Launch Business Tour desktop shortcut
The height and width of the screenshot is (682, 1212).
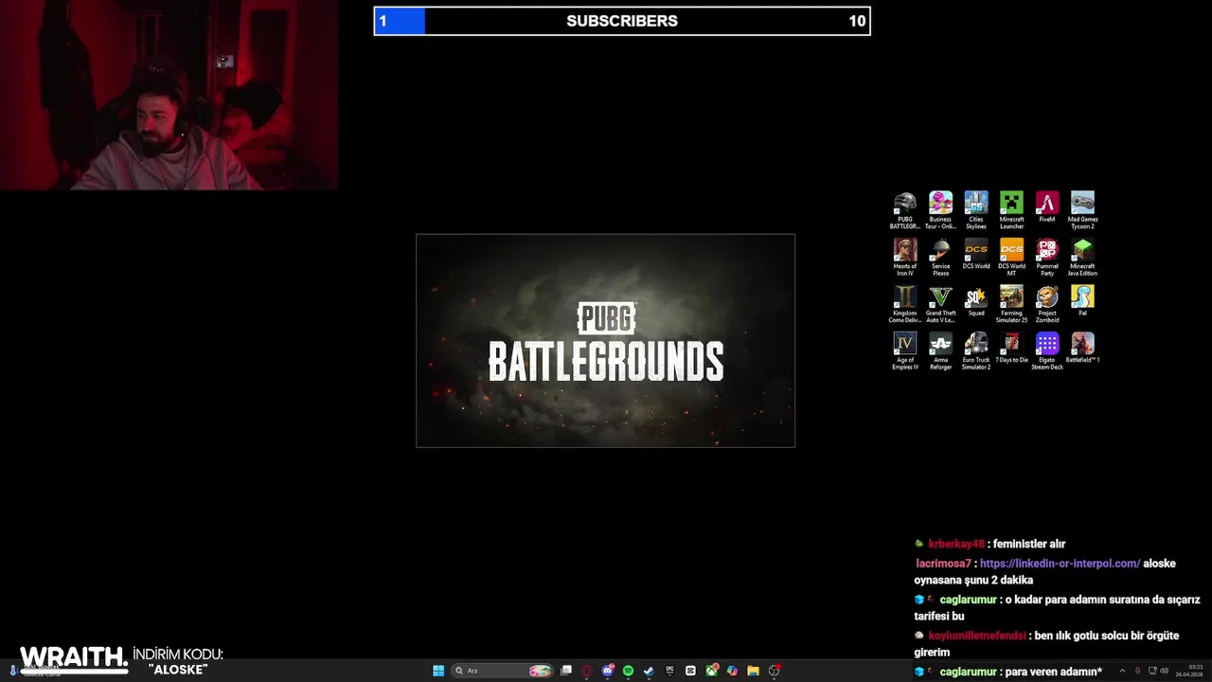point(940,210)
